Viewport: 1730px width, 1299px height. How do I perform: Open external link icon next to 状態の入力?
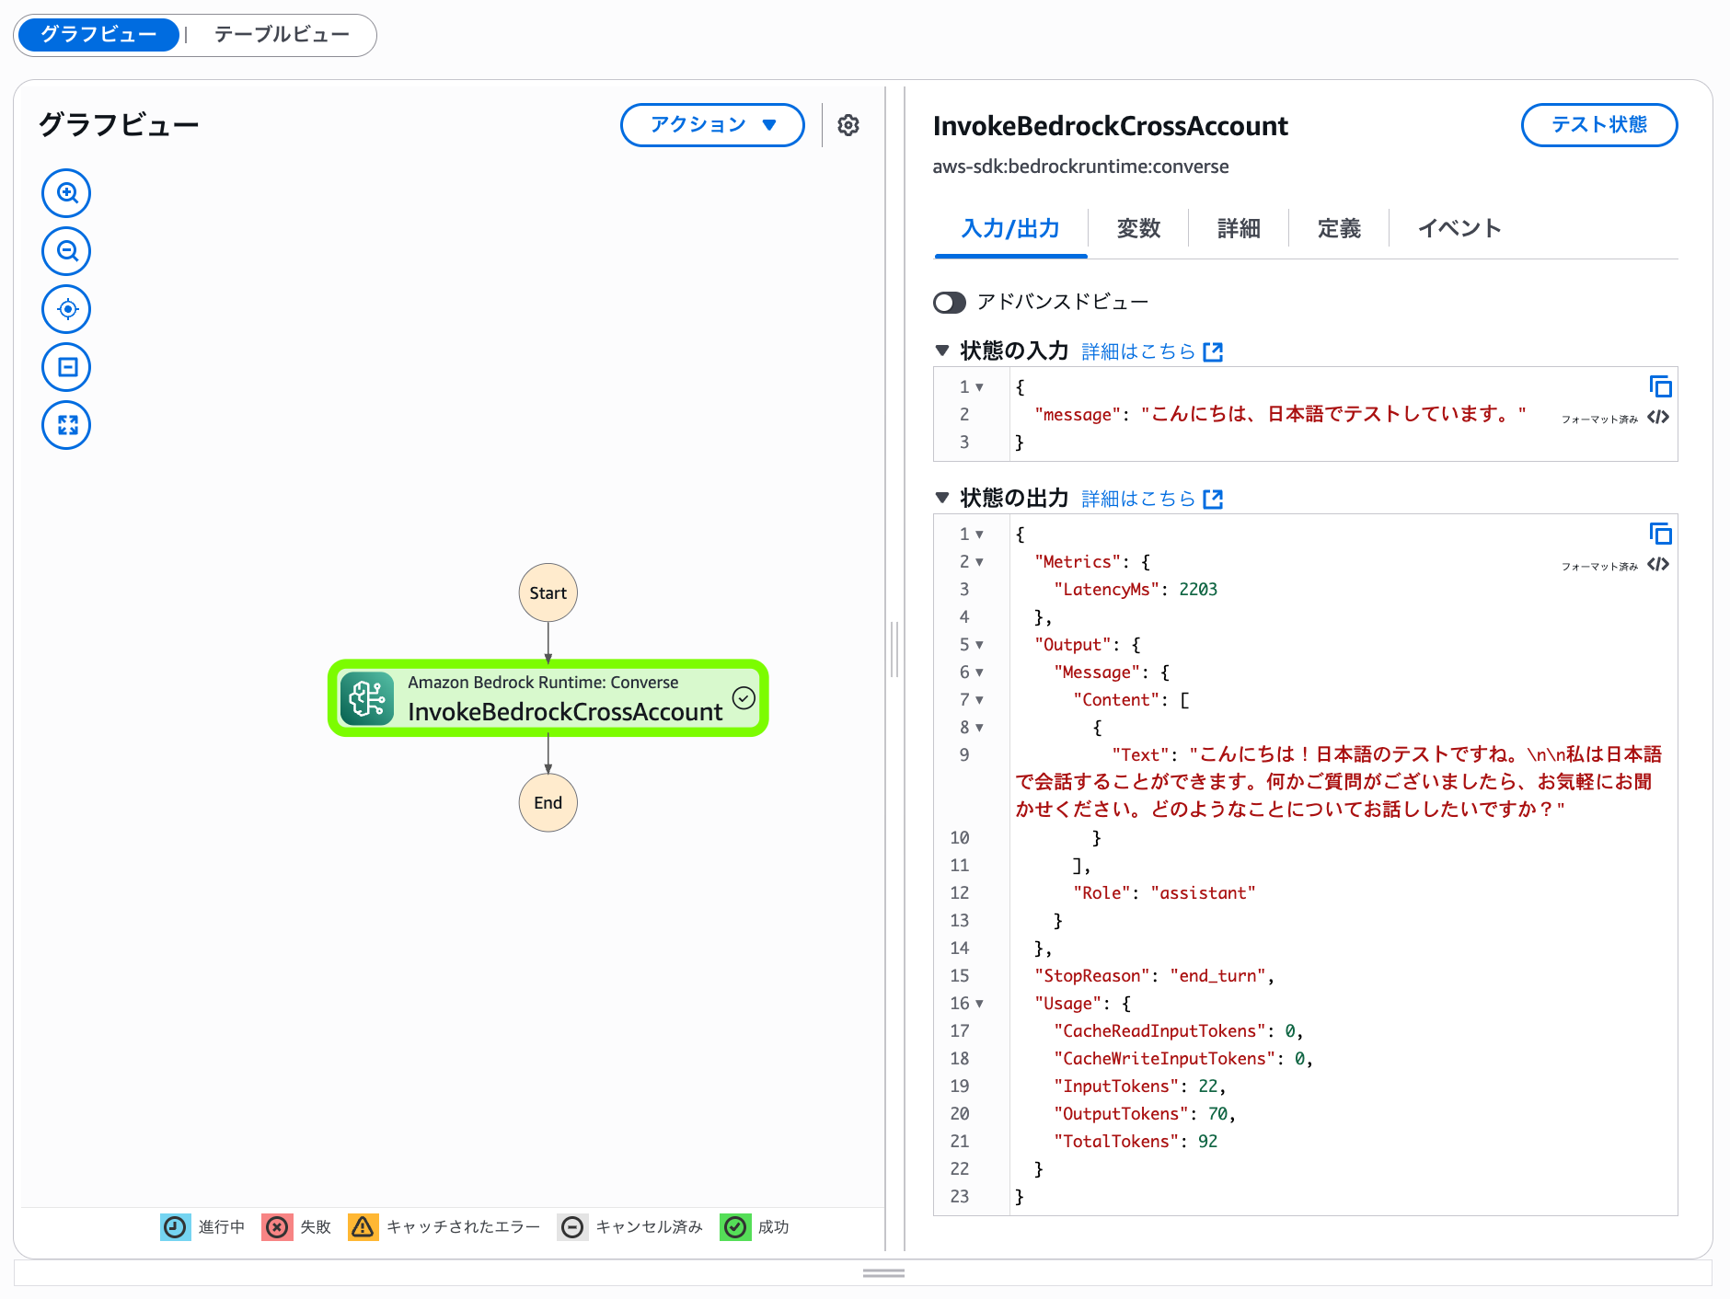click(1213, 351)
